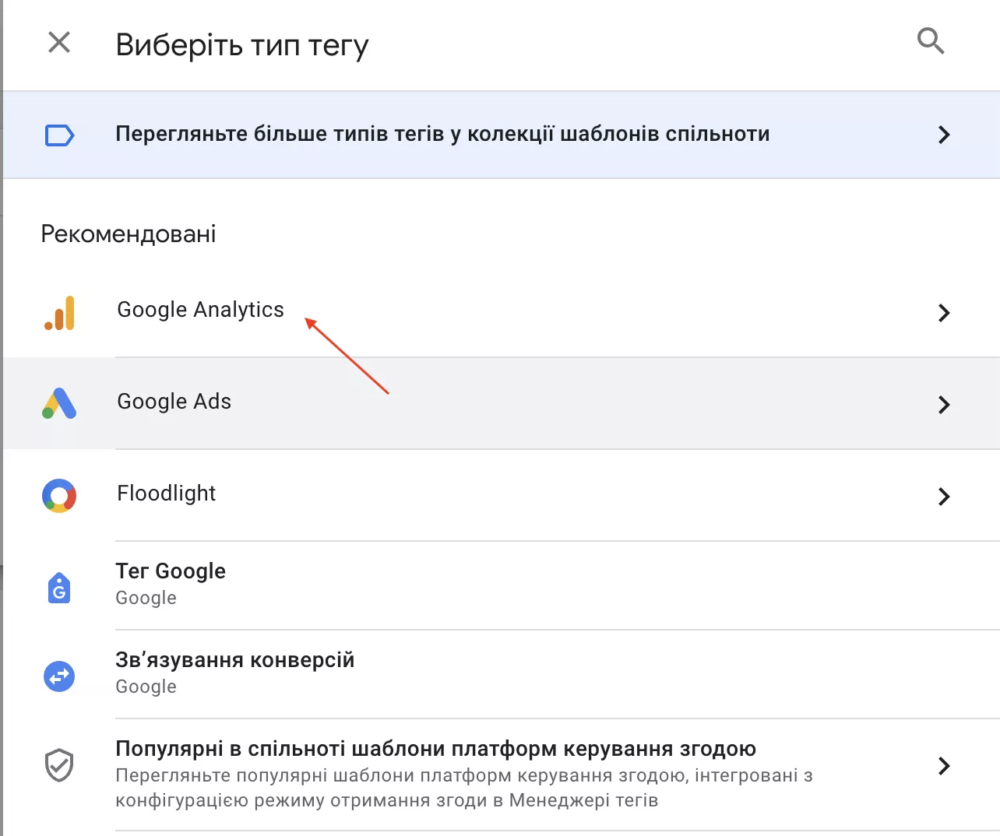Viewport: 1000px width, 836px height.
Task: Click the consent shield checkmark icon
Action: [59, 766]
